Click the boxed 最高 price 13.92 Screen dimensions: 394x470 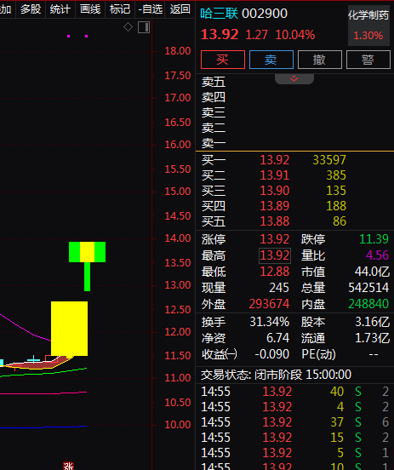click(x=275, y=255)
